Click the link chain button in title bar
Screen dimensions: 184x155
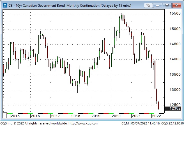click(148, 5)
